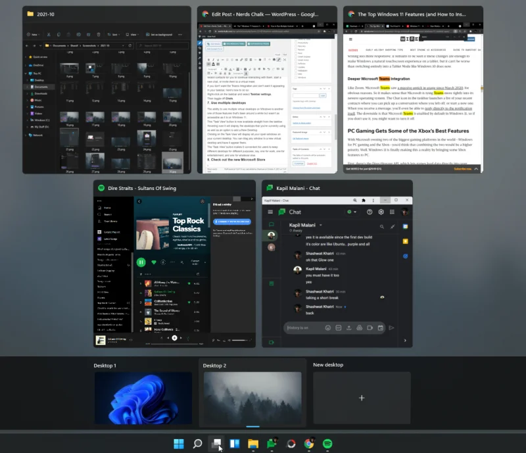This screenshot has height=453, width=526.
Task: Open the settings gear in Google Chat
Action: [x=381, y=212]
